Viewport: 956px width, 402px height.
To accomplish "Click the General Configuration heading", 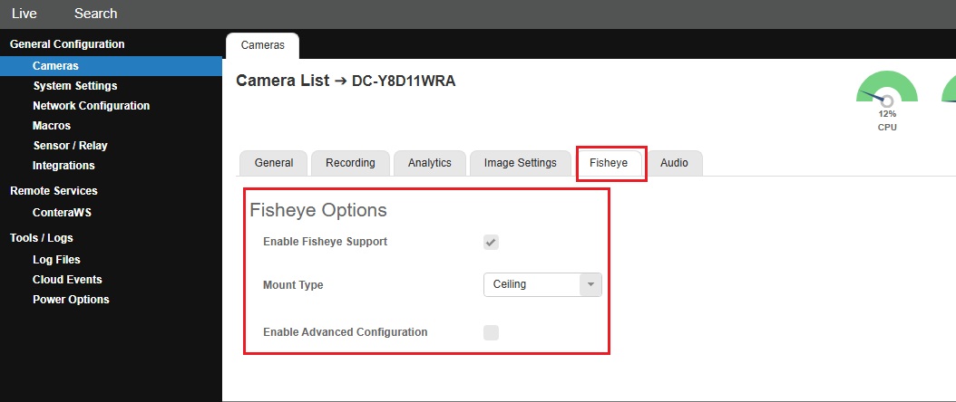I will point(67,44).
